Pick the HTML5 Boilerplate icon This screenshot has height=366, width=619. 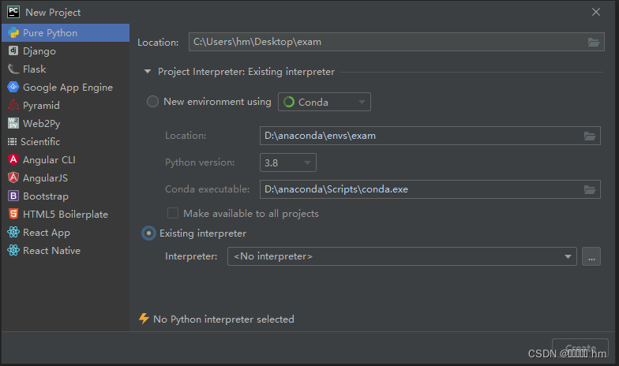13,214
